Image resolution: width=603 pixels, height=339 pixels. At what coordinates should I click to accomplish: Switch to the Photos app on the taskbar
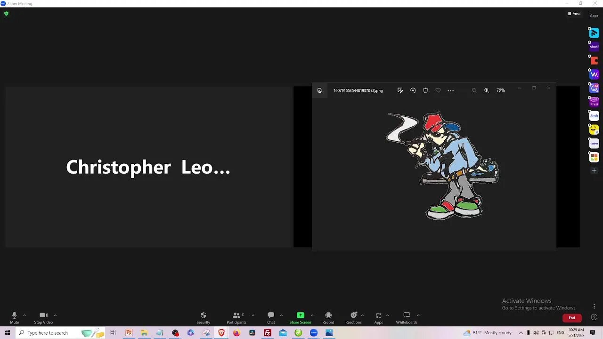tap(329, 333)
